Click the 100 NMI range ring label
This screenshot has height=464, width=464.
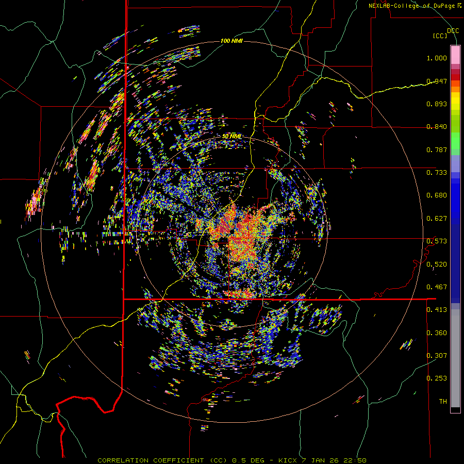[x=231, y=41]
